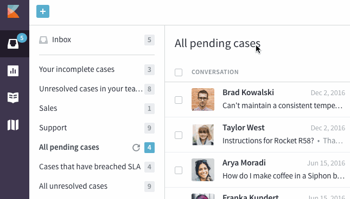
Task: Open the Help Center book icon
Action: pyautogui.click(x=13, y=98)
